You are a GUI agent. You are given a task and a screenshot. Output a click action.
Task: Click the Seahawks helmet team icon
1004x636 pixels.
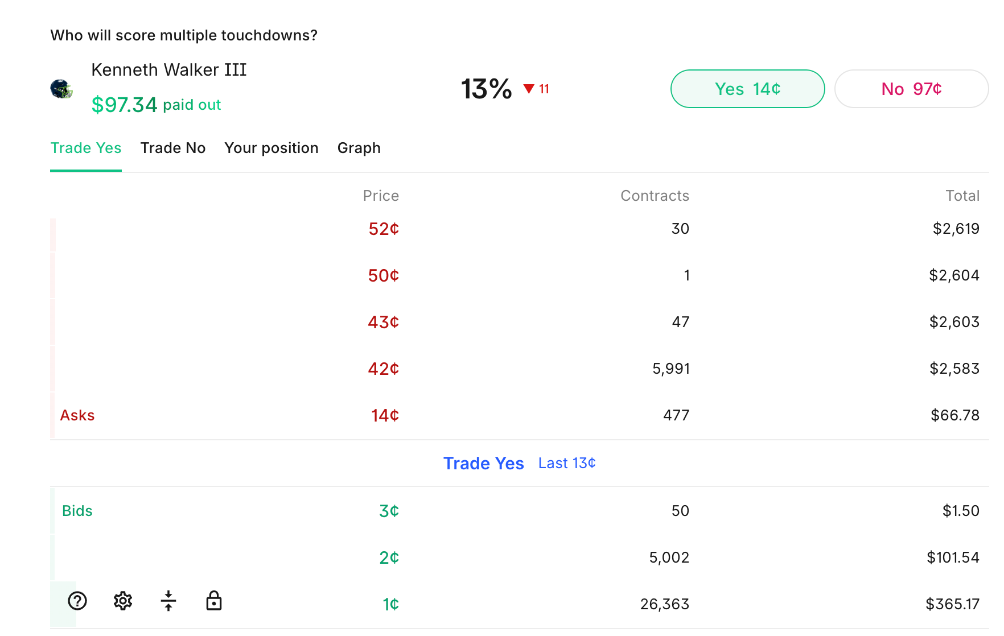pyautogui.click(x=61, y=89)
